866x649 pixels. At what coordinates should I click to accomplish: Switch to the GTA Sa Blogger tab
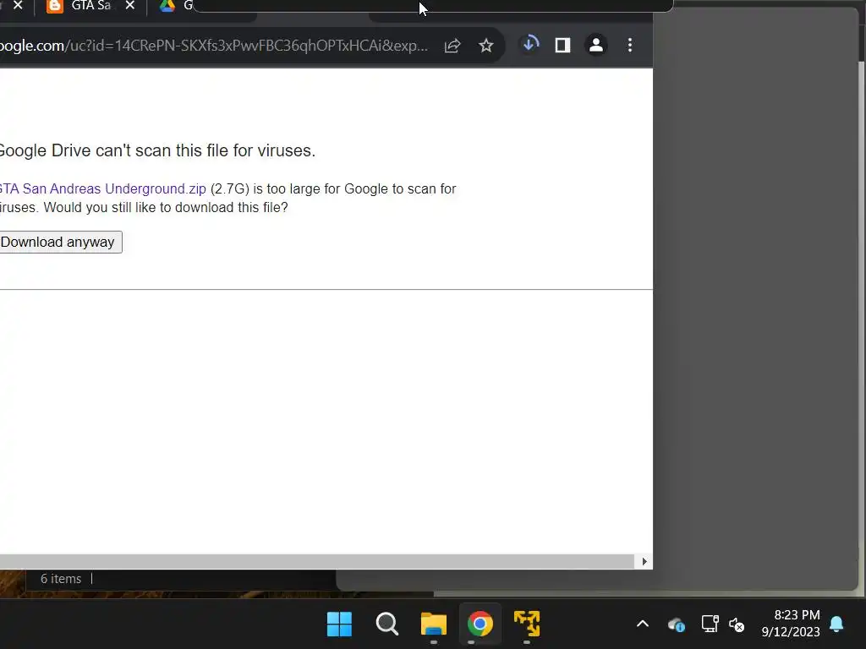91,6
